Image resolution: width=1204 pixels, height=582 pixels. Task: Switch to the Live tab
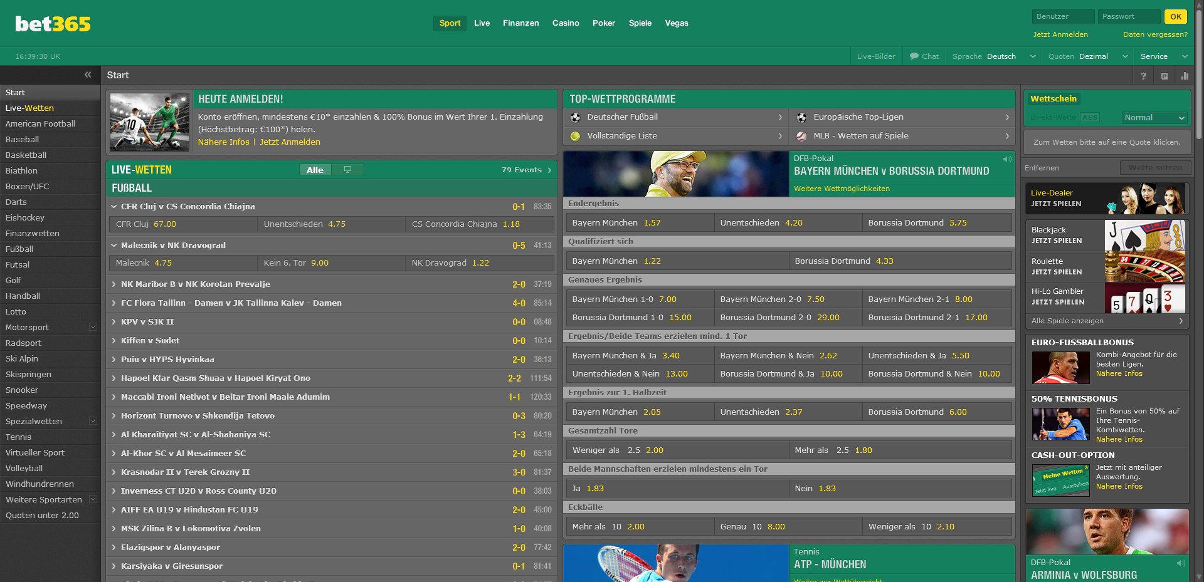click(482, 23)
